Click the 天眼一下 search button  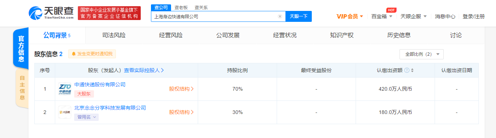(298, 16)
